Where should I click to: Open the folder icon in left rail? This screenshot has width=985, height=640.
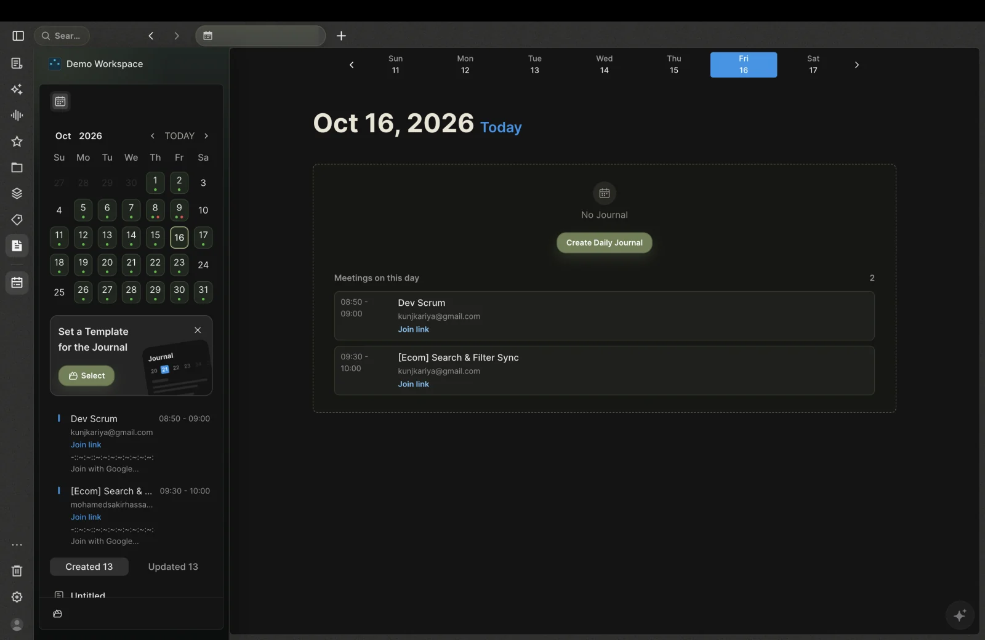click(17, 167)
